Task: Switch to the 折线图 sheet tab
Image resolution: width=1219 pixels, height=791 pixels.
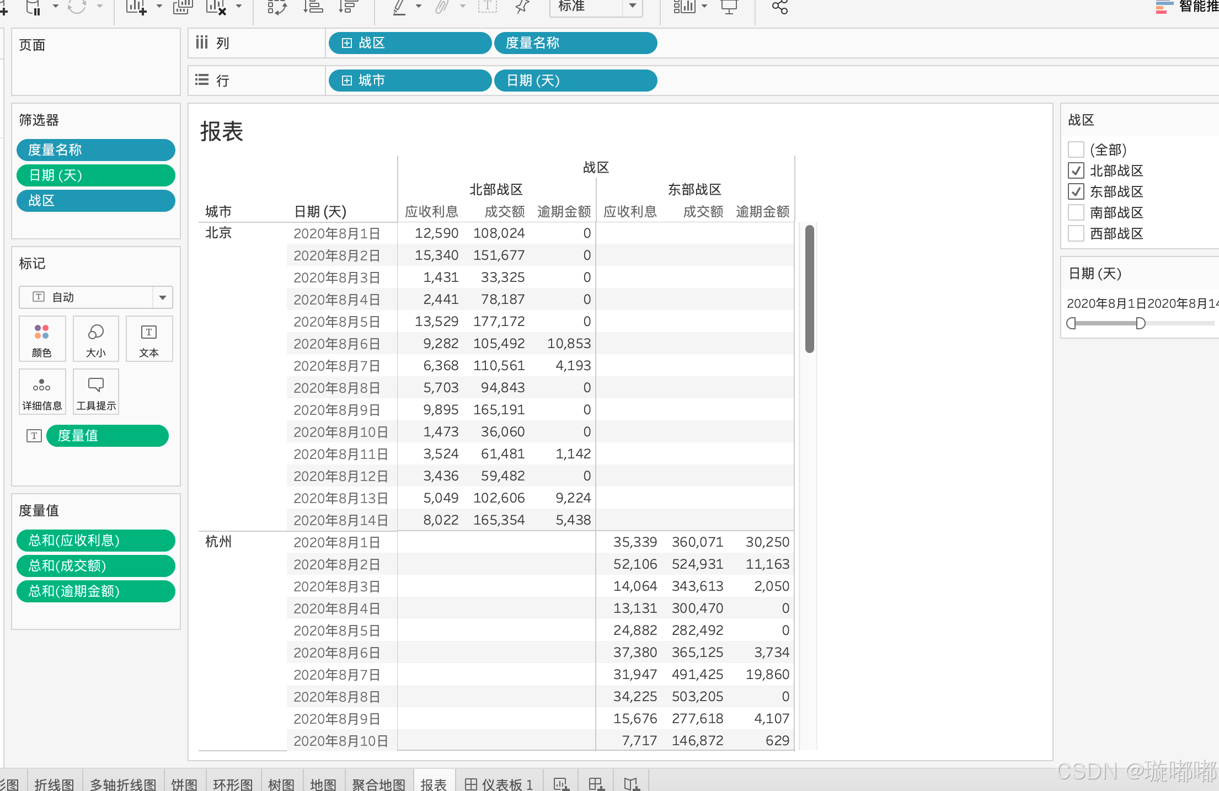Action: tap(54, 784)
